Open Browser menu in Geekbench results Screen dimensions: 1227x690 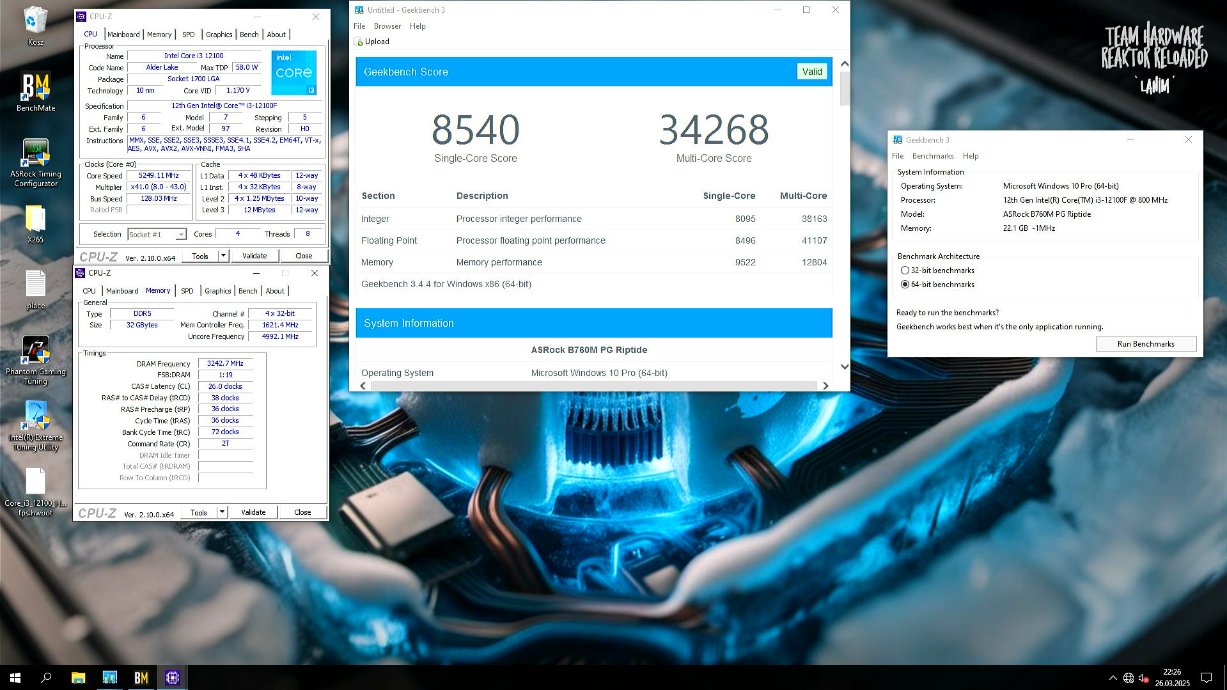tap(387, 26)
